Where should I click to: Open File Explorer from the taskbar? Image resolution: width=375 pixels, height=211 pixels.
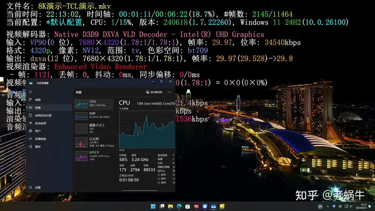point(170,206)
